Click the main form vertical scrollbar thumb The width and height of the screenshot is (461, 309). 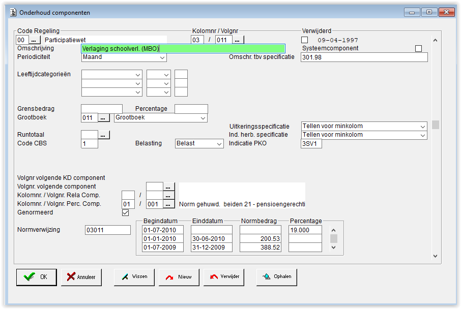[x=436, y=125]
